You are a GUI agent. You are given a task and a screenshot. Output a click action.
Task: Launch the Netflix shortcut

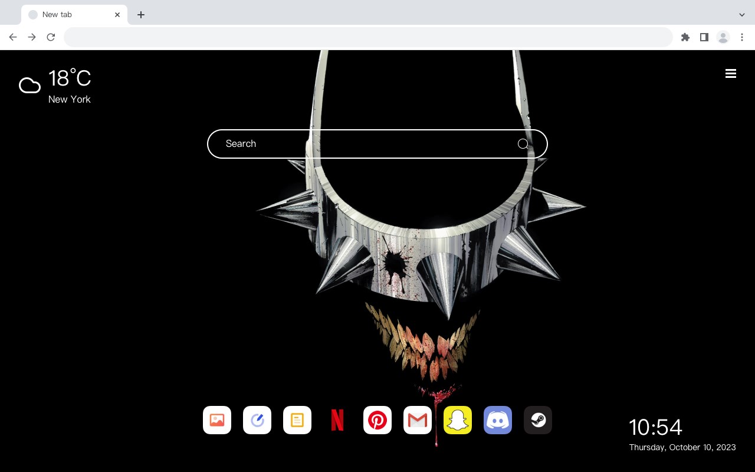tap(337, 420)
